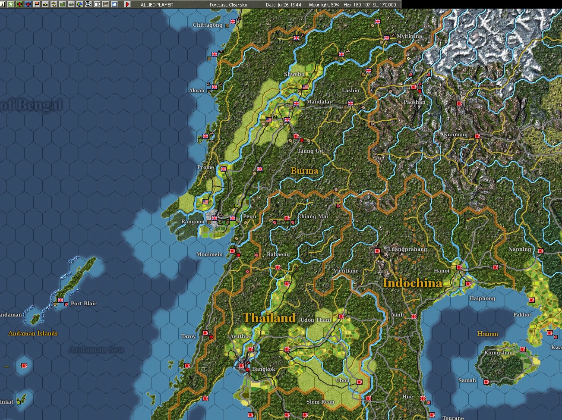Click the "Paoshan" city label
Image resolution: width=562 pixels, height=420 pixels.
point(414,102)
